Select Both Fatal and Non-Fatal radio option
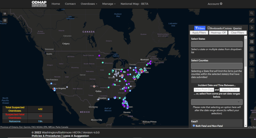Image resolution: width=256 pixels, height=138 pixels. tap(194, 126)
